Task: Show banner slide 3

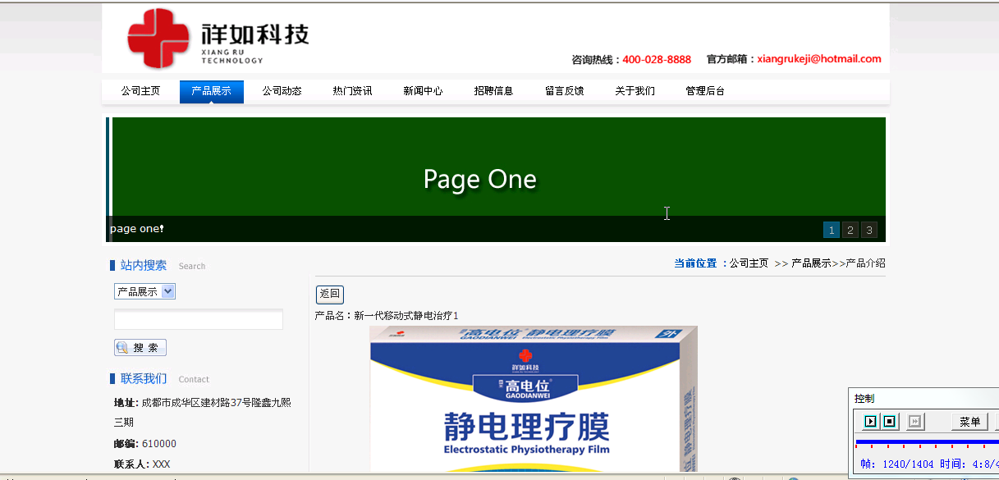Action: click(x=869, y=230)
